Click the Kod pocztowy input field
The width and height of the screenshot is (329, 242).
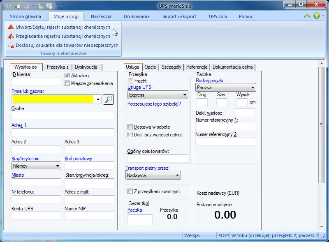pyautogui.click(x=89, y=166)
